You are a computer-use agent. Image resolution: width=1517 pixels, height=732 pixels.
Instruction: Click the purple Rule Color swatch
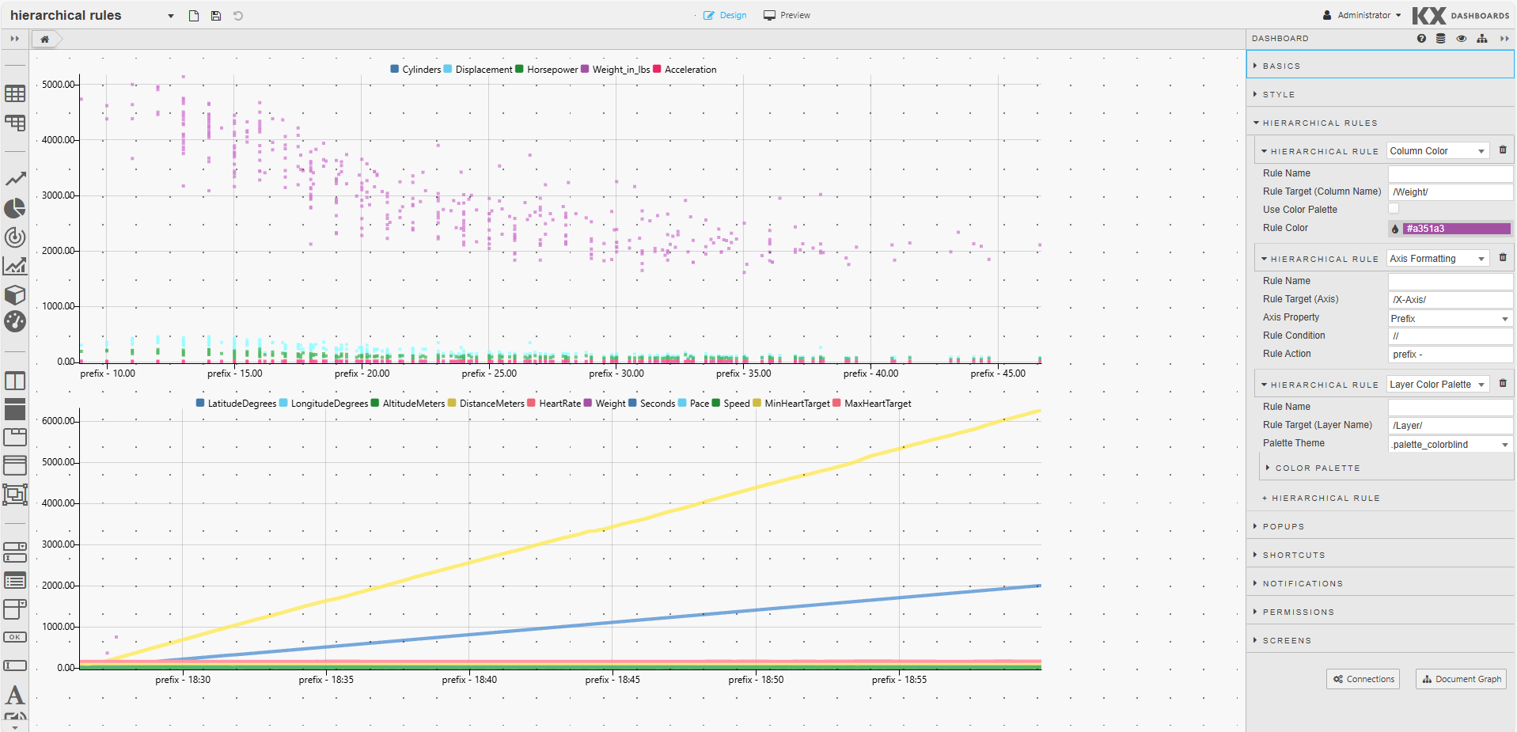[1455, 229]
